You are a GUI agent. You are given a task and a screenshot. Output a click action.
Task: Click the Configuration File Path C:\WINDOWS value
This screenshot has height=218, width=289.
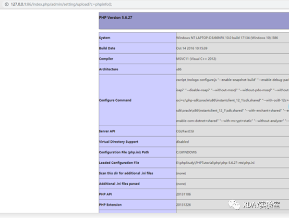[186, 152]
